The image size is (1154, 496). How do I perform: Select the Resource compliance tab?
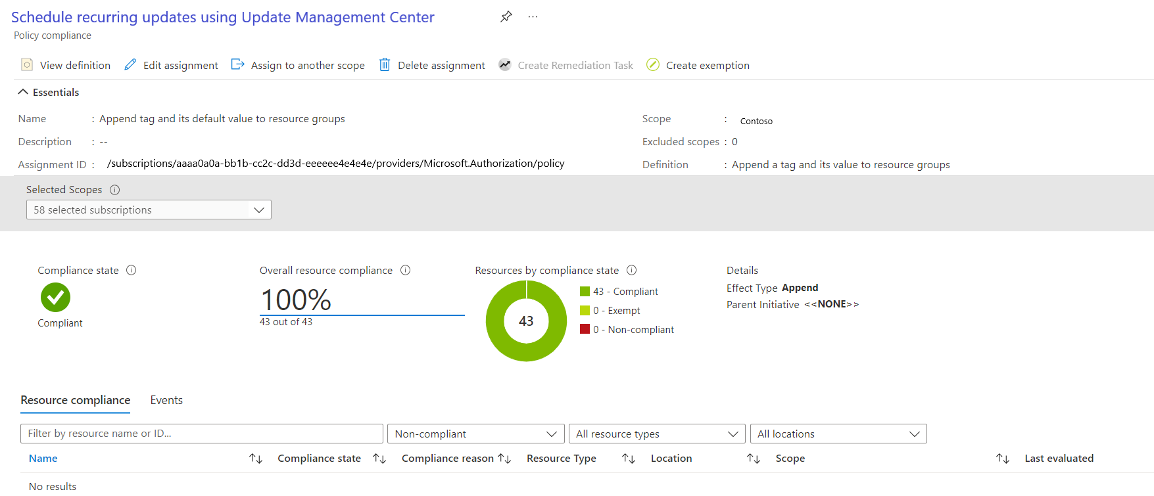point(75,400)
